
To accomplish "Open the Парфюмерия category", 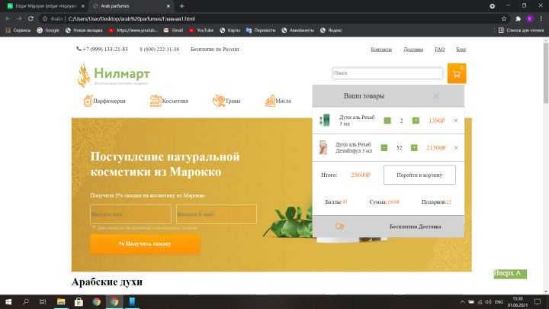I will coord(104,101).
